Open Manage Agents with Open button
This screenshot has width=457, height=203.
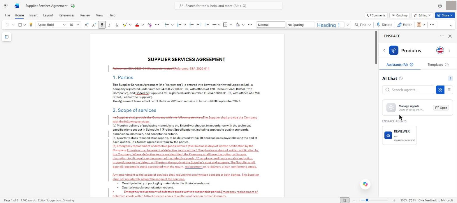click(x=441, y=108)
